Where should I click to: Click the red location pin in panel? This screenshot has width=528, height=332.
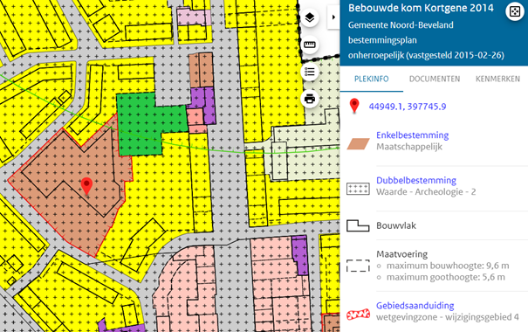tap(354, 106)
